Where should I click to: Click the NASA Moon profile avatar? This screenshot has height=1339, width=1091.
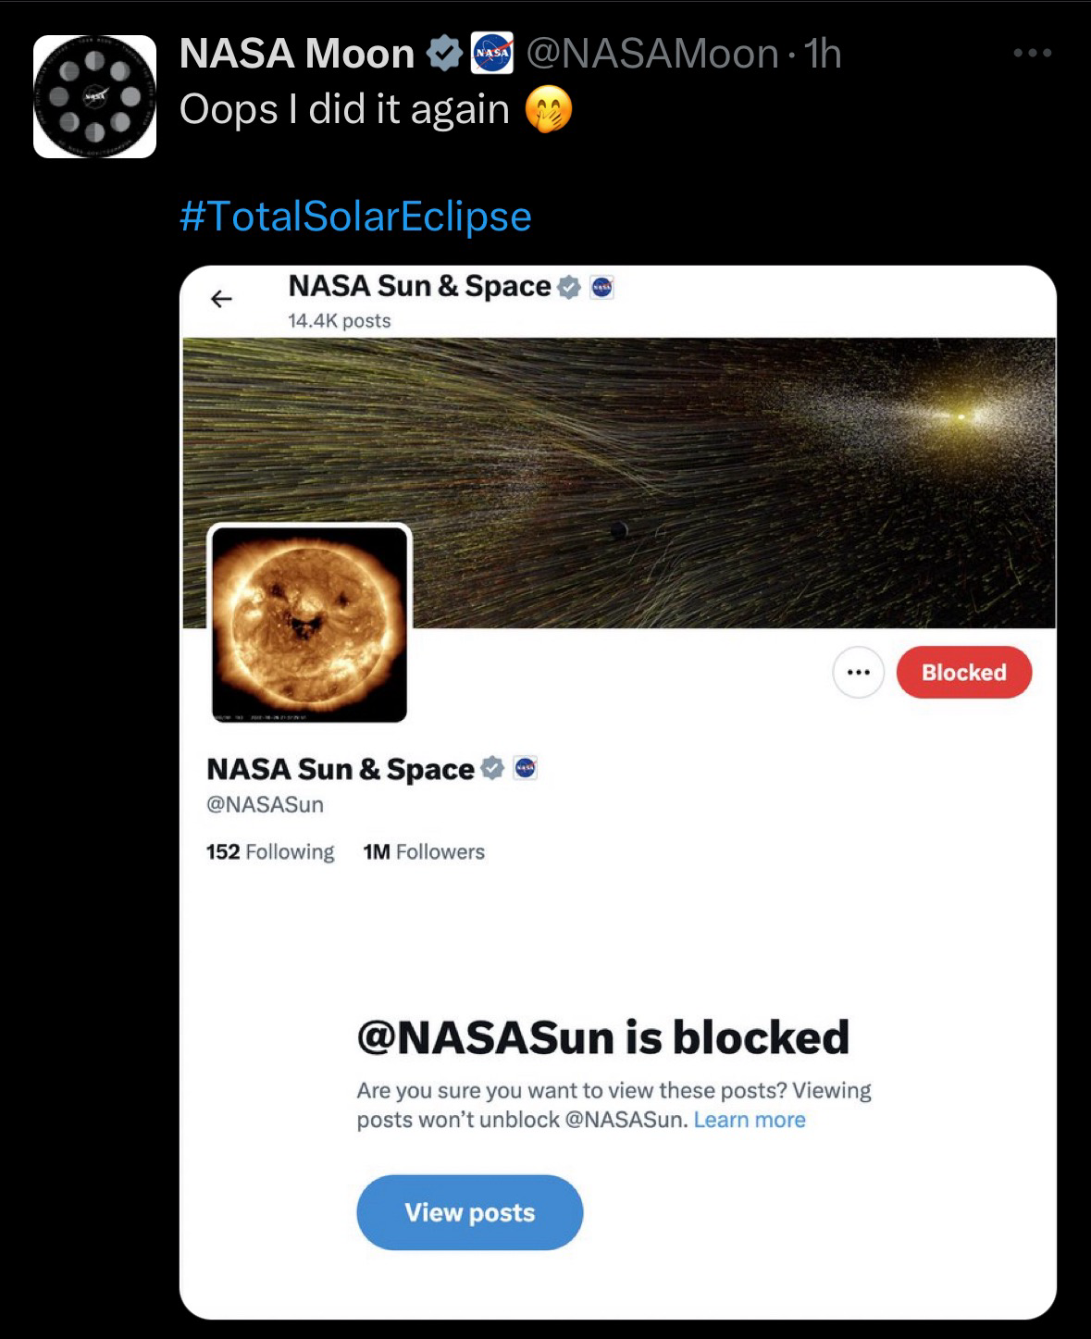[94, 96]
